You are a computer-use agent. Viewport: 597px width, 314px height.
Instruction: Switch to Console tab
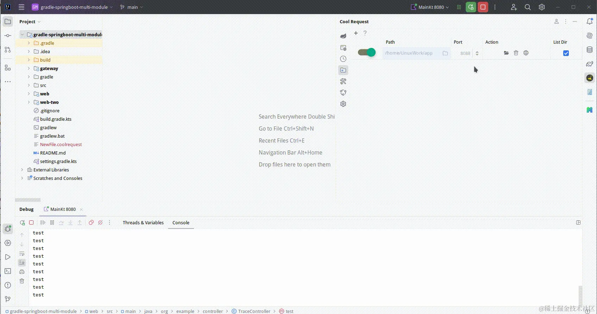point(181,222)
